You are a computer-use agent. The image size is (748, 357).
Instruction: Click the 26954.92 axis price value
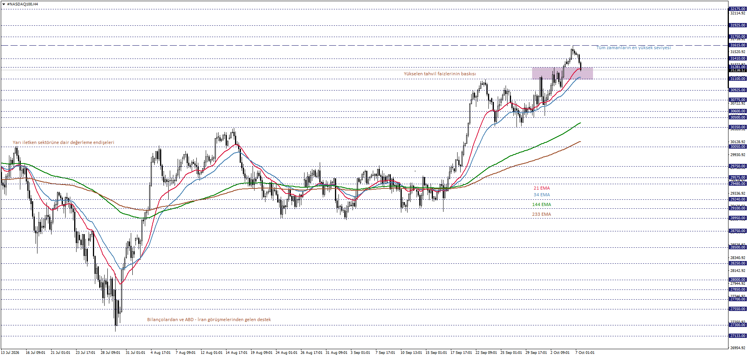(x=738, y=348)
